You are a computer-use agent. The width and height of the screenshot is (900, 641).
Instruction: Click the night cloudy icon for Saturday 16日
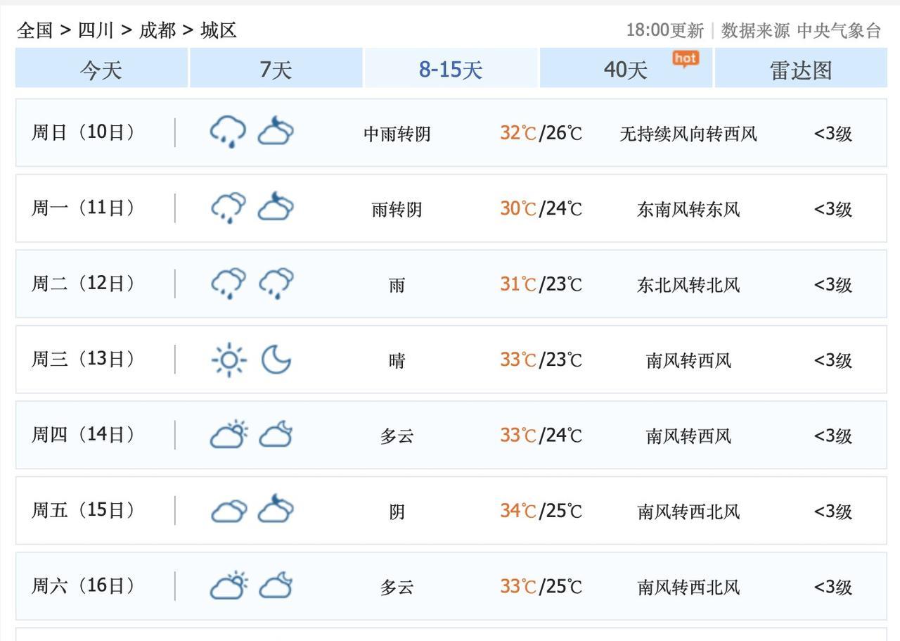(276, 586)
